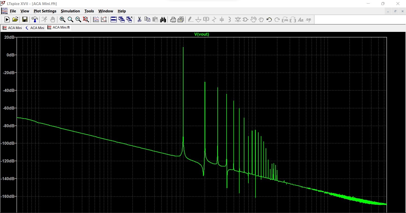
Task: Click the Print setup printer icon
Action: (181, 19)
